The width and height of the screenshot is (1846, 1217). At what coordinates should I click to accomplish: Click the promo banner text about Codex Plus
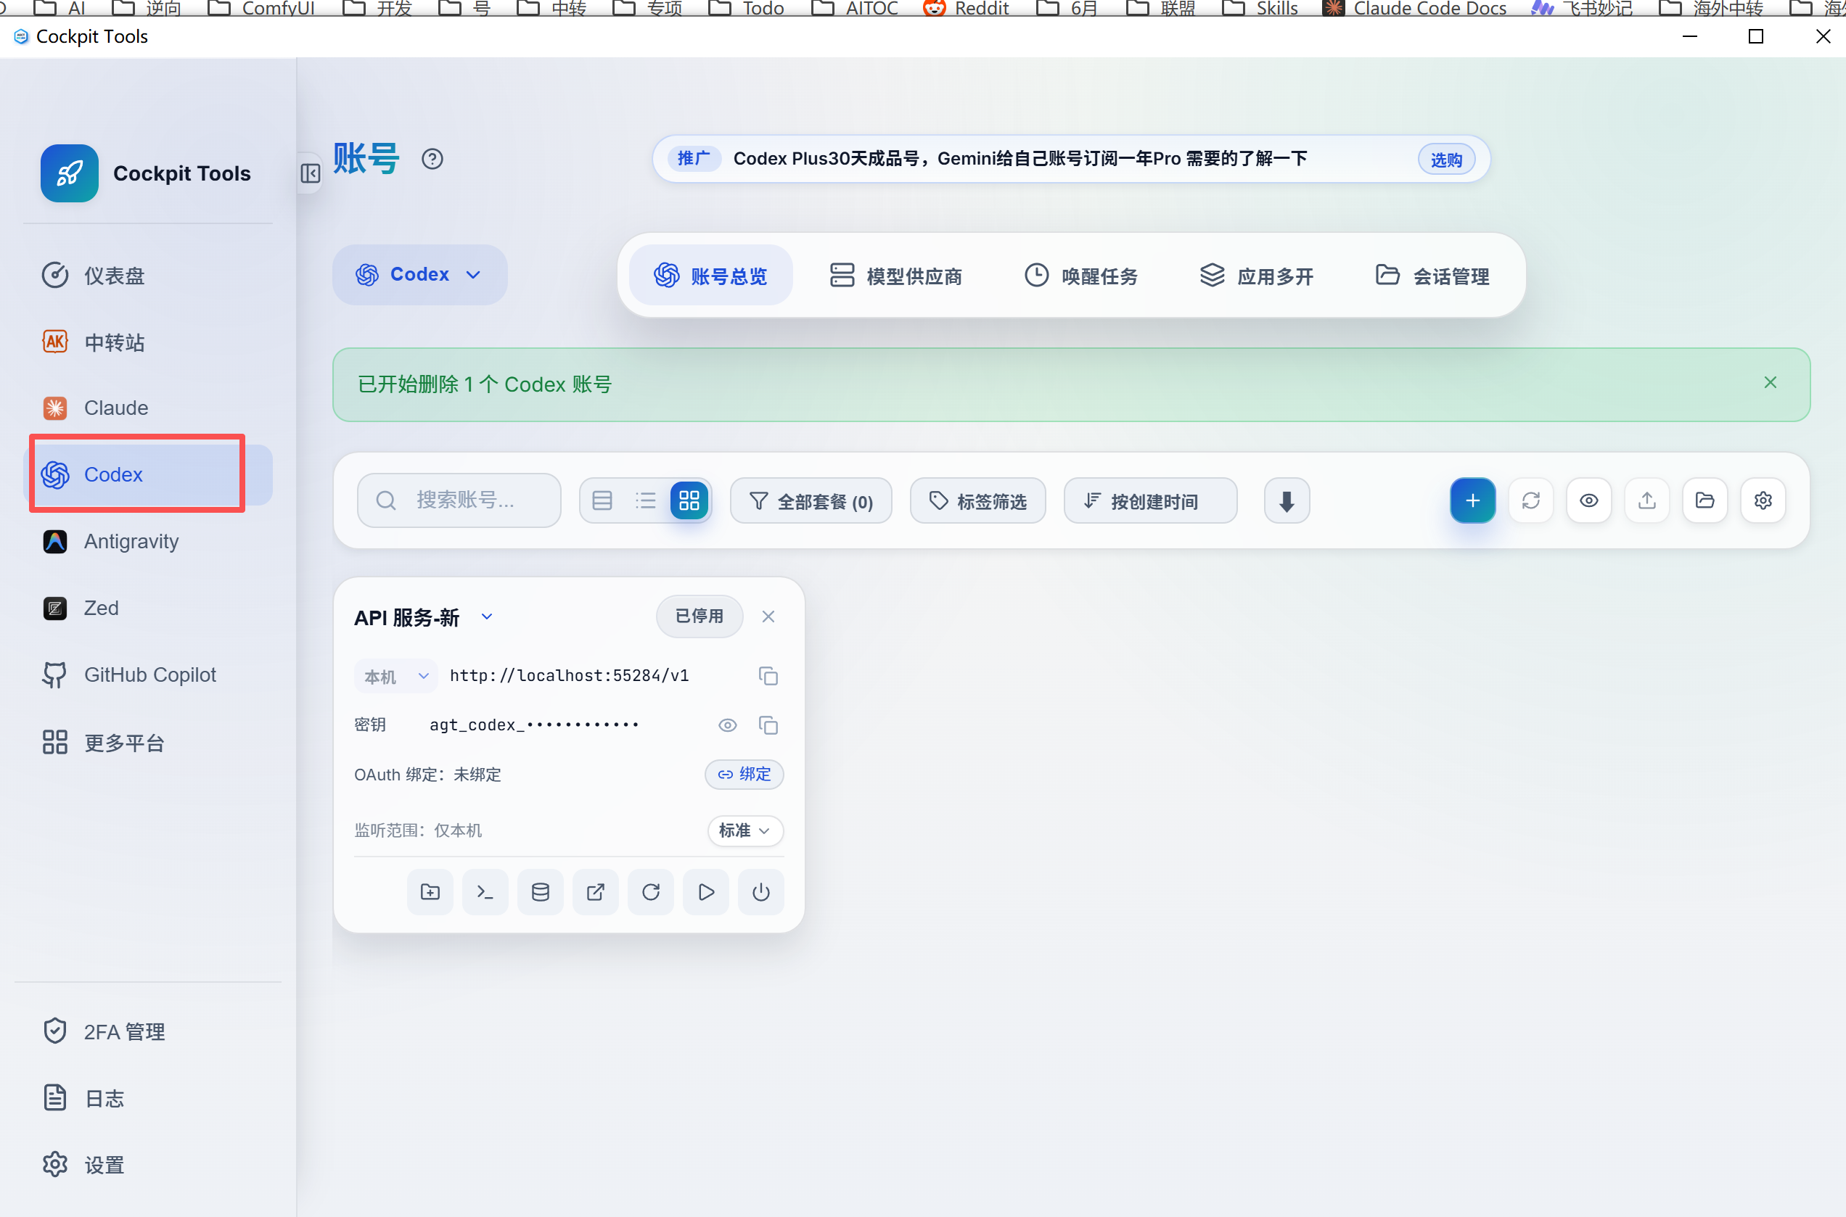pyautogui.click(x=1020, y=159)
